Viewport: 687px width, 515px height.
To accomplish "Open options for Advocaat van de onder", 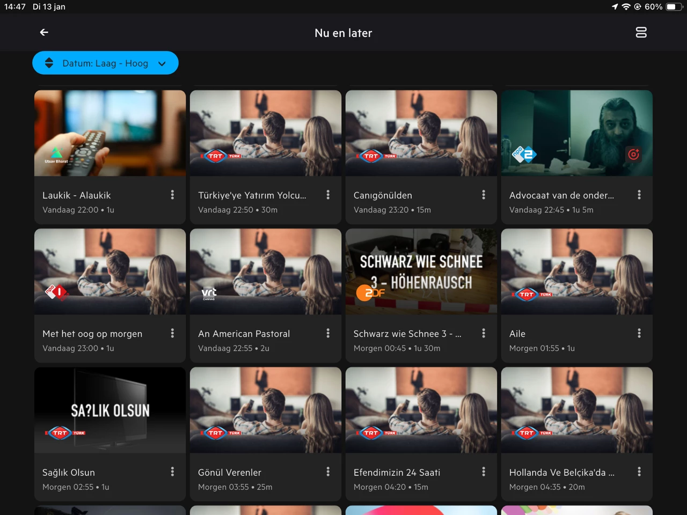I will (x=639, y=195).
